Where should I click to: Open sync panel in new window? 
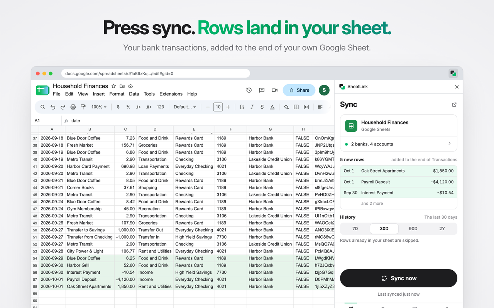coord(454,105)
